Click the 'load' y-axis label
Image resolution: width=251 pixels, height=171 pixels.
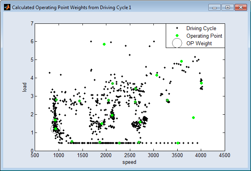[24, 87]
